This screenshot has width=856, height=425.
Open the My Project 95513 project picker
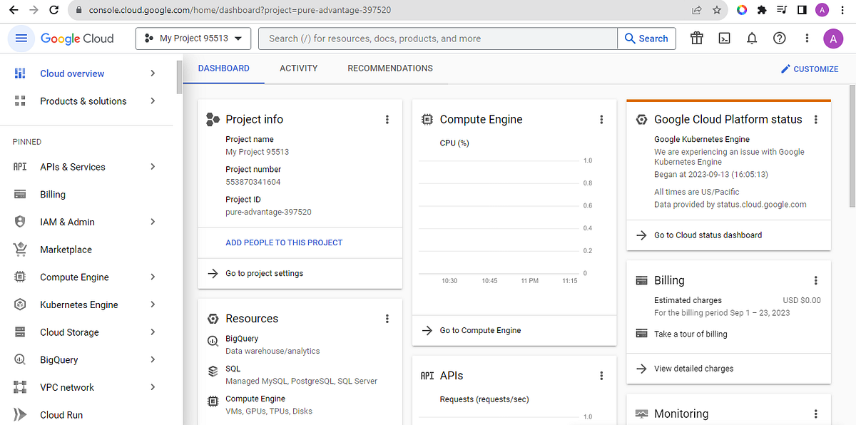coord(193,39)
